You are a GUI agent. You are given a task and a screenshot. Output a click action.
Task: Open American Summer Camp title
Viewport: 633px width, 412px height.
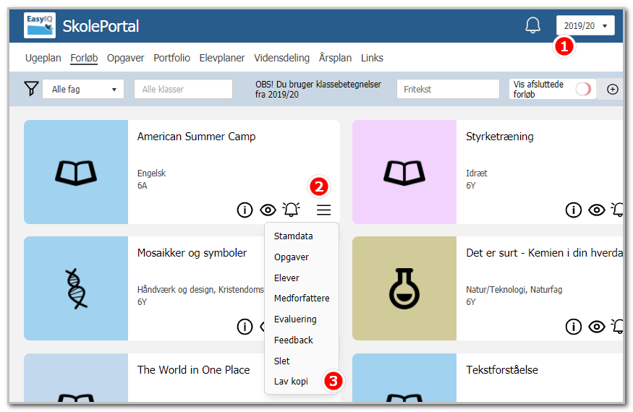(196, 137)
